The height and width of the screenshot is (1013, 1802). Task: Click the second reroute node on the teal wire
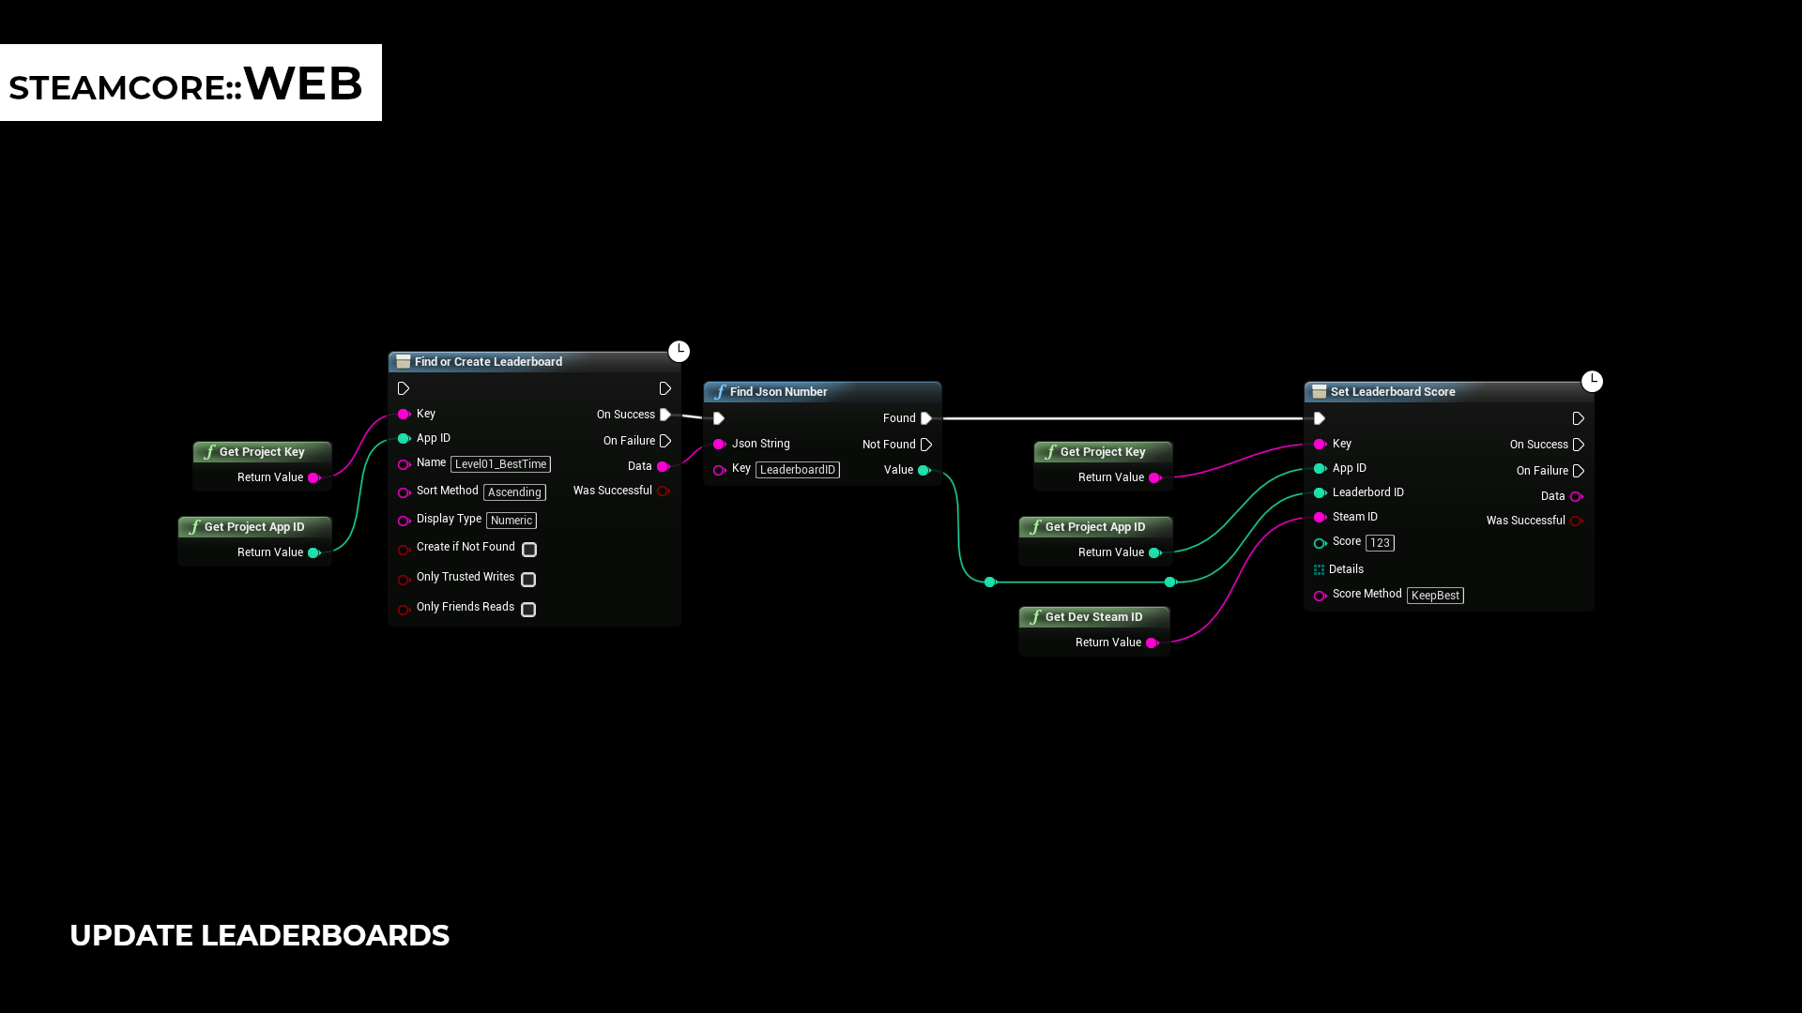pos(1170,582)
